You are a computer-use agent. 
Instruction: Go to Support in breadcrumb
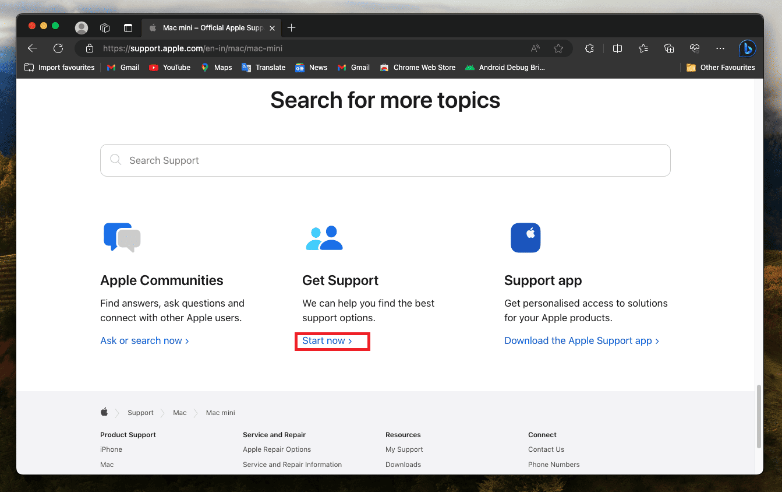pos(140,413)
